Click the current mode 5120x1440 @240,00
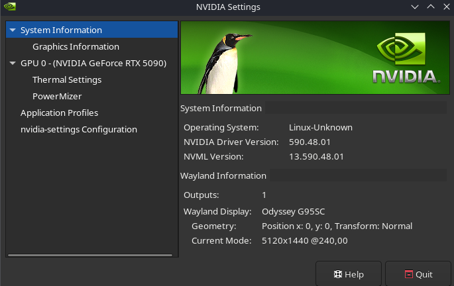 (x=305, y=240)
